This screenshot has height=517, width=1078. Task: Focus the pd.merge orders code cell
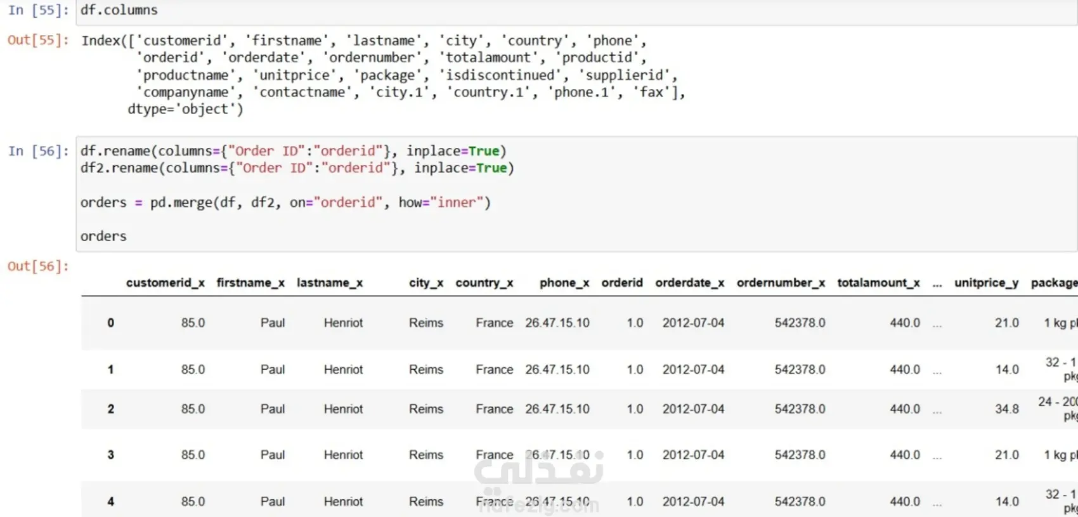point(571,193)
